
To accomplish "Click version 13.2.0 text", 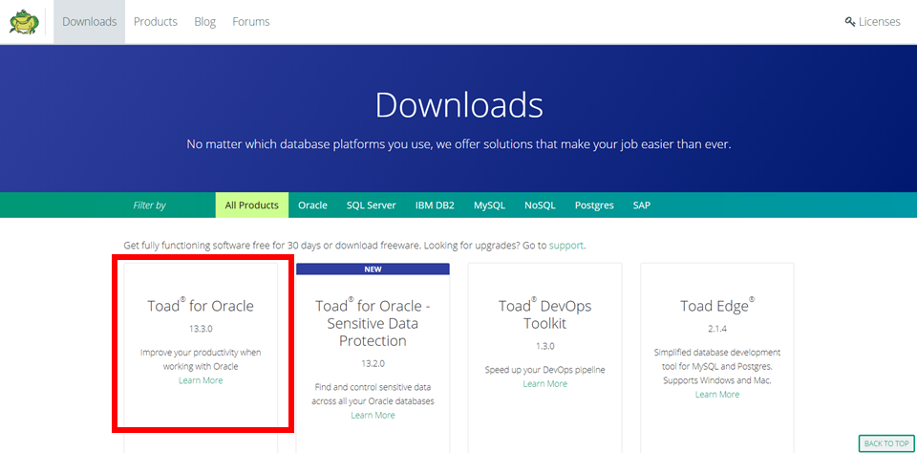I will (373, 363).
